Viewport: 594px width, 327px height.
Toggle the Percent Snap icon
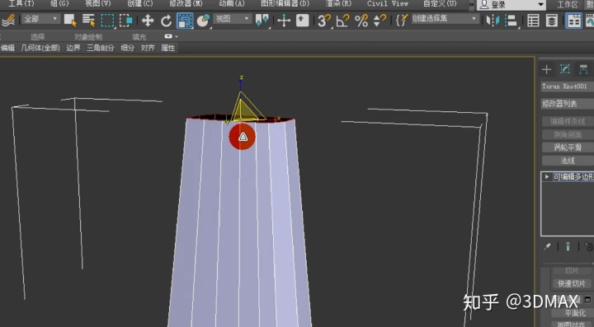361,21
